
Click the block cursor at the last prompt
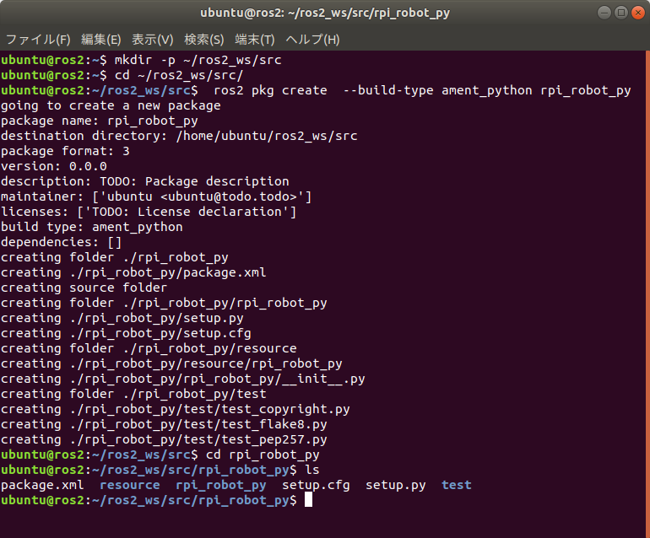pyautogui.click(x=308, y=500)
